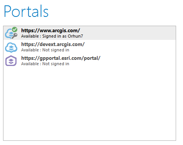Click 'Not signed in' status under devext portal

[x=56, y=50]
